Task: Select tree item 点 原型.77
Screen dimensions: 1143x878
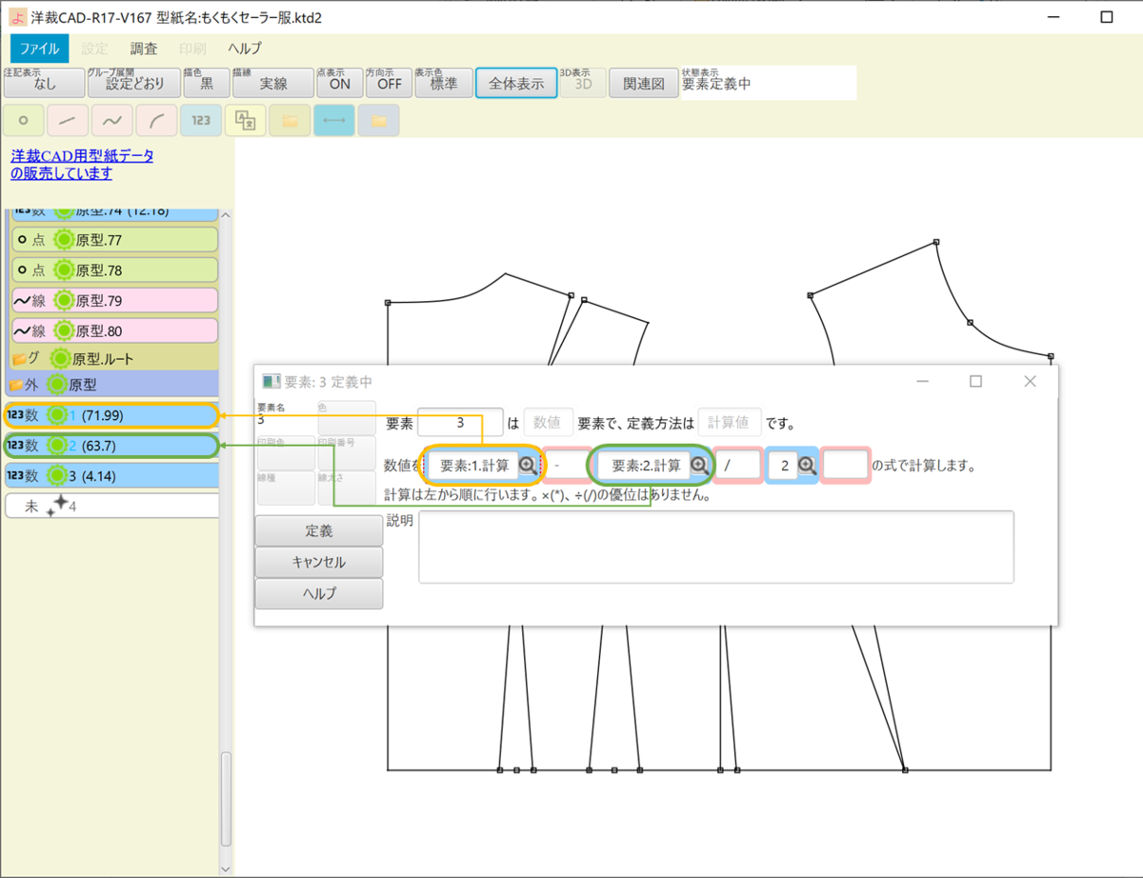Action: click(x=114, y=240)
